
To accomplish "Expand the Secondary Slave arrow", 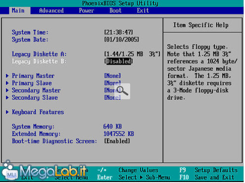I will [7, 98].
